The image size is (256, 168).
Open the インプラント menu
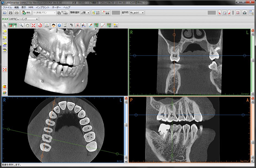click(x=42, y=8)
